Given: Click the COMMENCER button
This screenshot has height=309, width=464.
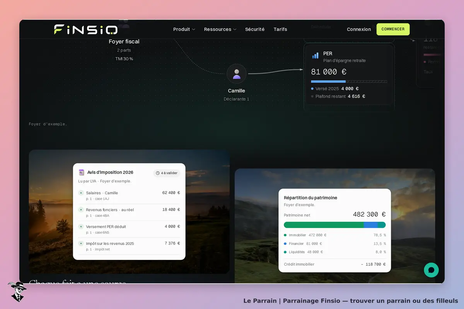Looking at the screenshot, I should (x=393, y=29).
